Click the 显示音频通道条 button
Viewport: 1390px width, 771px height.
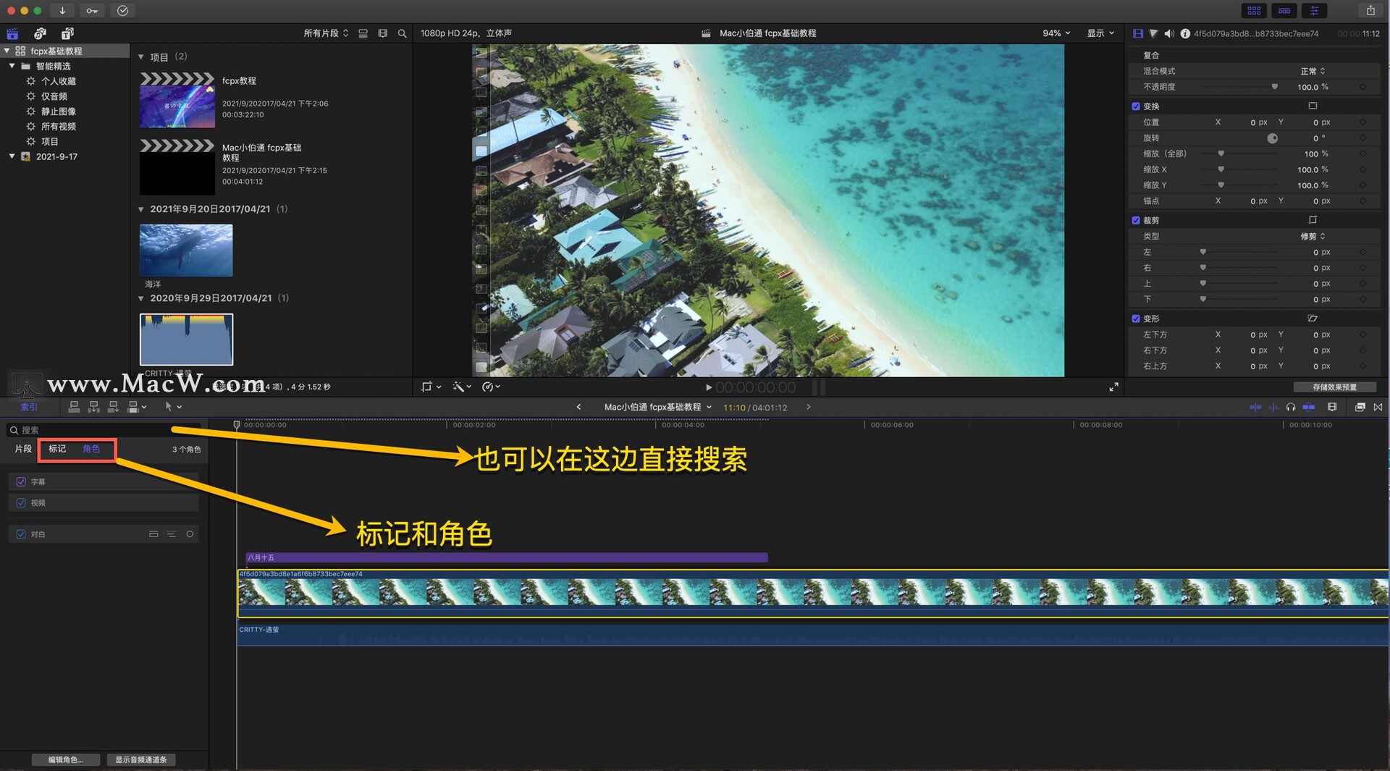141,759
